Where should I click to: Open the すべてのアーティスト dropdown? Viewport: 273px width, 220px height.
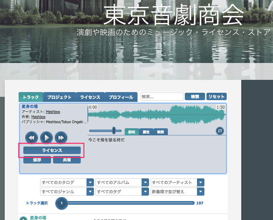[177, 182]
